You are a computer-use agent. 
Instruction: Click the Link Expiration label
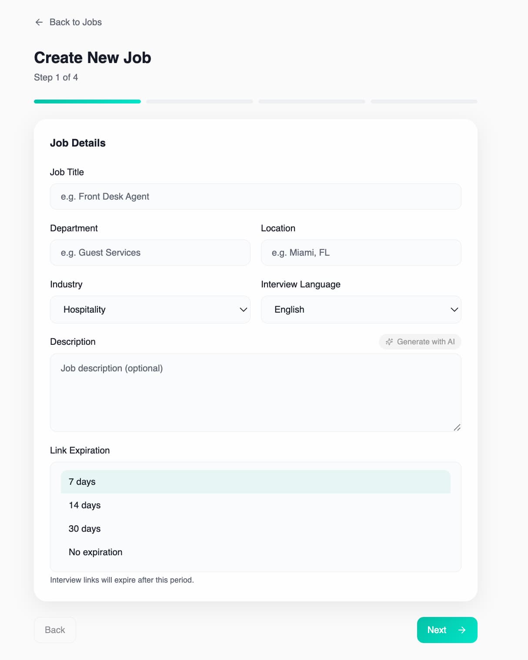coord(80,450)
